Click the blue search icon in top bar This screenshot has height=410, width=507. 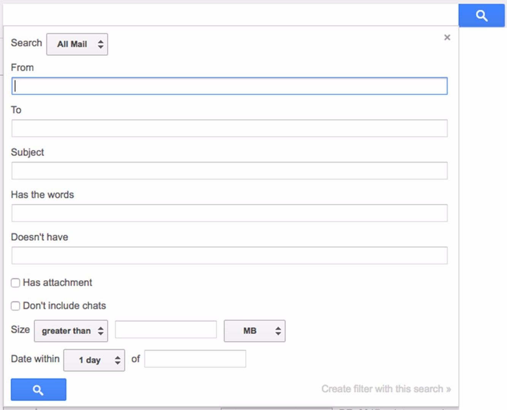coord(482,16)
